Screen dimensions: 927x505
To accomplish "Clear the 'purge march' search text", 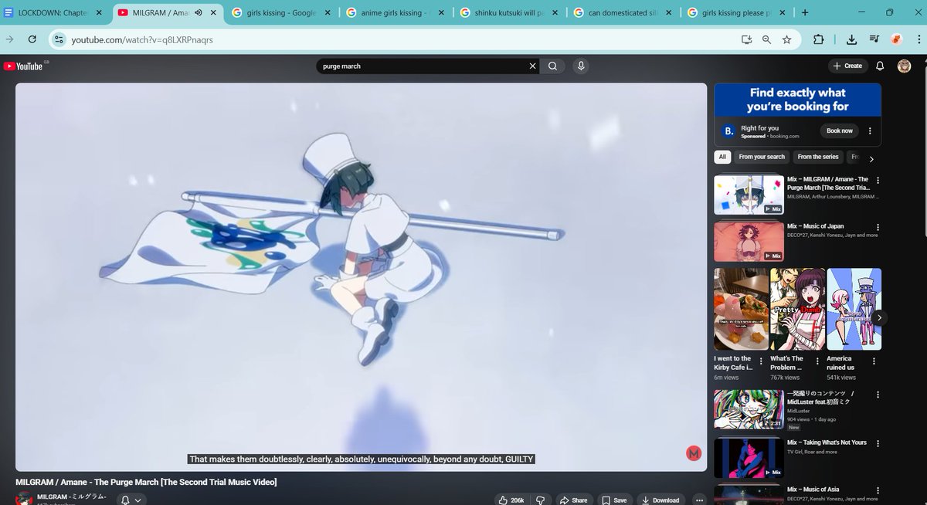I will [x=532, y=66].
